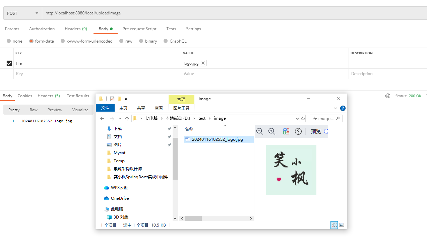Zoom out the preview image
The height and width of the screenshot is (243, 427).
260,132
